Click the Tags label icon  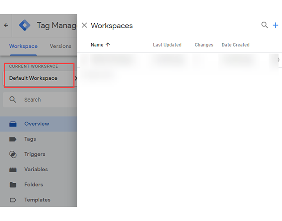13,139
